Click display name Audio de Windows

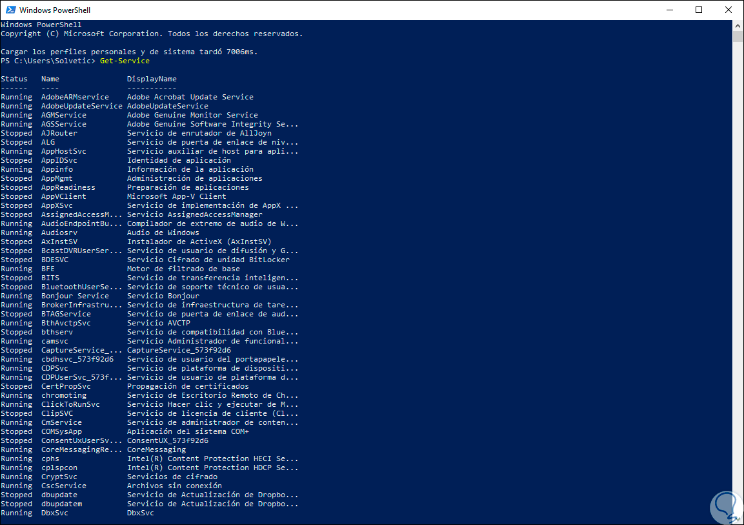click(163, 232)
